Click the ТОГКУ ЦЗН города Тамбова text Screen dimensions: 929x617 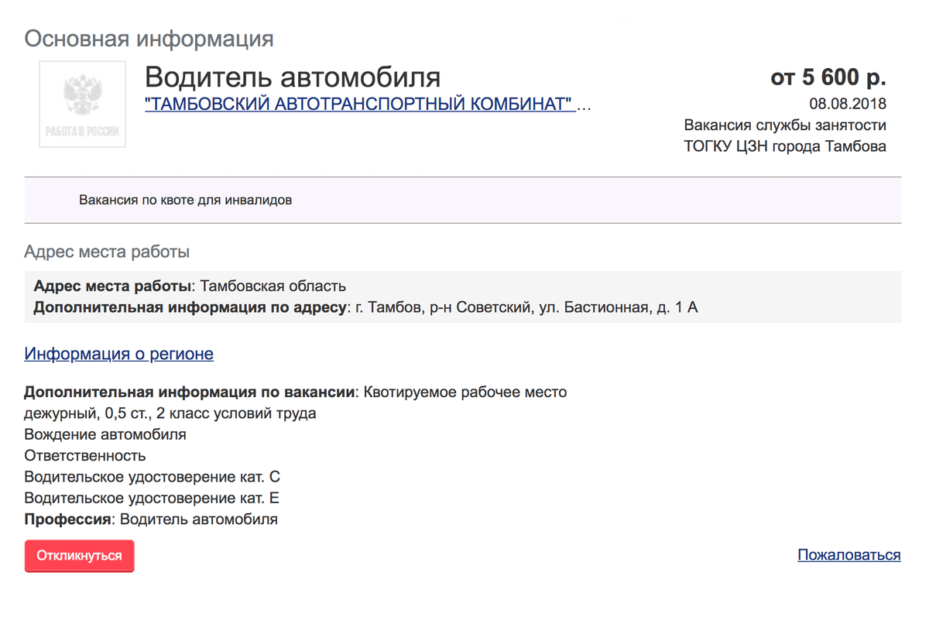tap(785, 146)
